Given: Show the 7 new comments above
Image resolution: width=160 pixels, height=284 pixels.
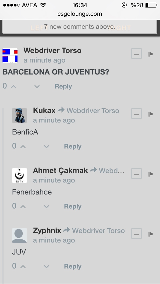Looking at the screenshot, I should point(80,27).
